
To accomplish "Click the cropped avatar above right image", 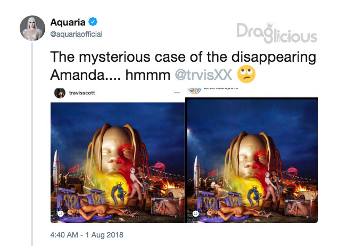I will click(x=194, y=91).
